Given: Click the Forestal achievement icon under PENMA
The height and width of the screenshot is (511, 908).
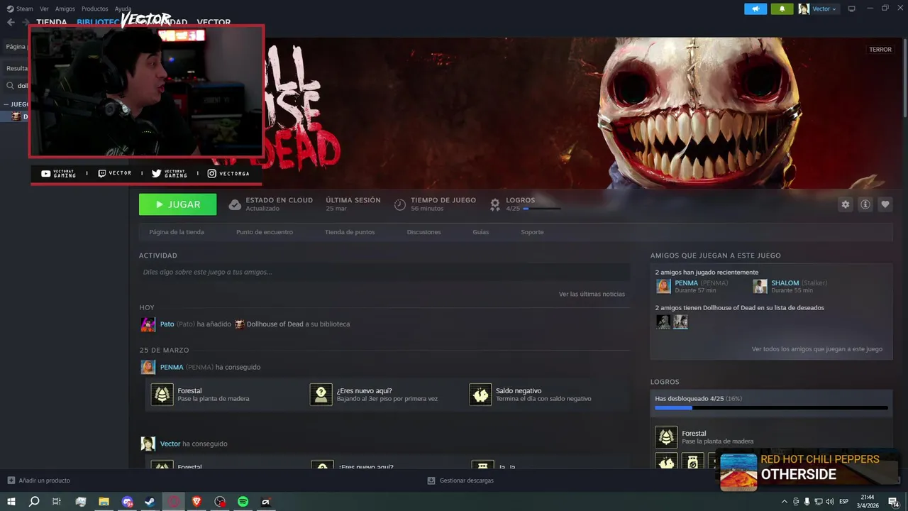Looking at the screenshot, I should coord(162,395).
